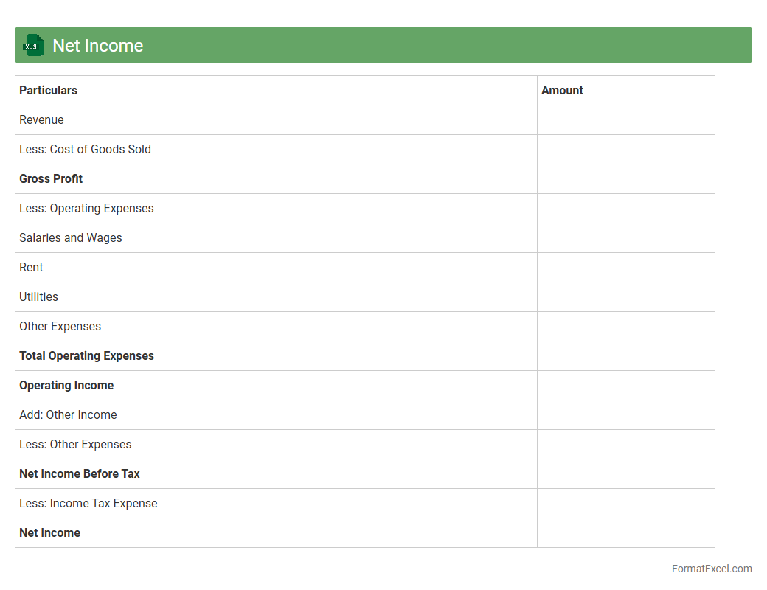Select the Particulars column header
The height and width of the screenshot is (590, 767).
click(48, 90)
